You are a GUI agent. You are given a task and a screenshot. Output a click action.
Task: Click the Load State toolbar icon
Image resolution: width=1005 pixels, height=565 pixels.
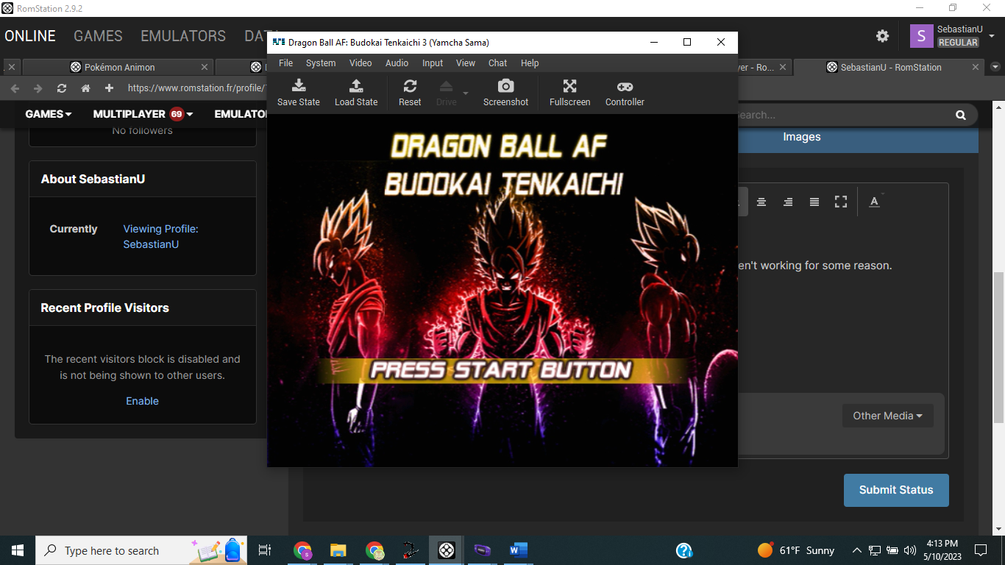tap(356, 93)
